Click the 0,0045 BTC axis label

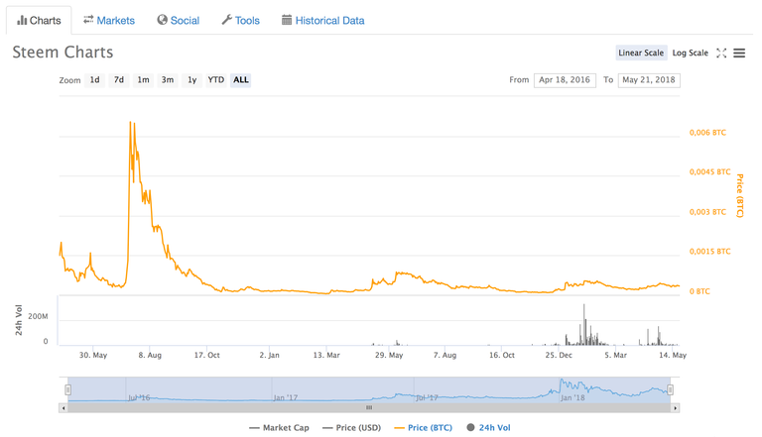[710, 171]
